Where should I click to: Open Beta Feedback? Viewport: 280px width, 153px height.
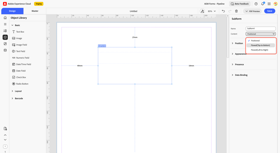click(240, 4)
